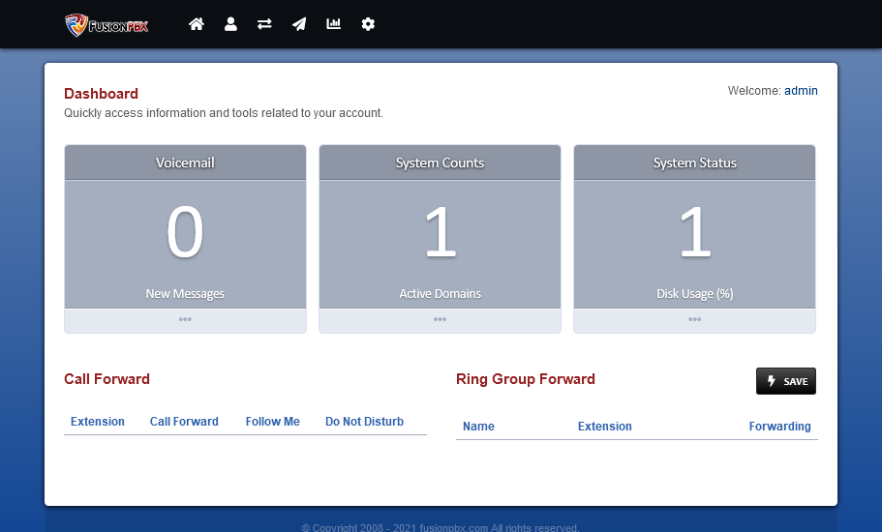The image size is (882, 532).
Task: Open the Applications paper plane icon
Action: [x=299, y=24]
